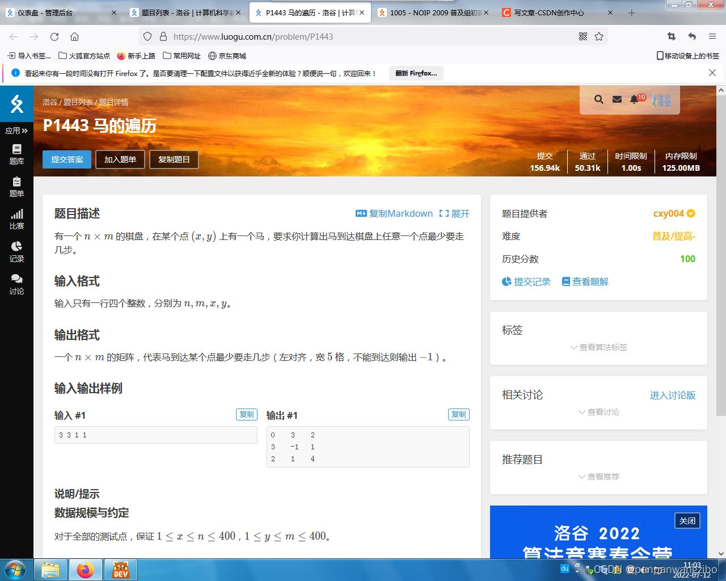Take a screenshot via the crop toolbar icon
726x581 pixels.
tap(671, 36)
